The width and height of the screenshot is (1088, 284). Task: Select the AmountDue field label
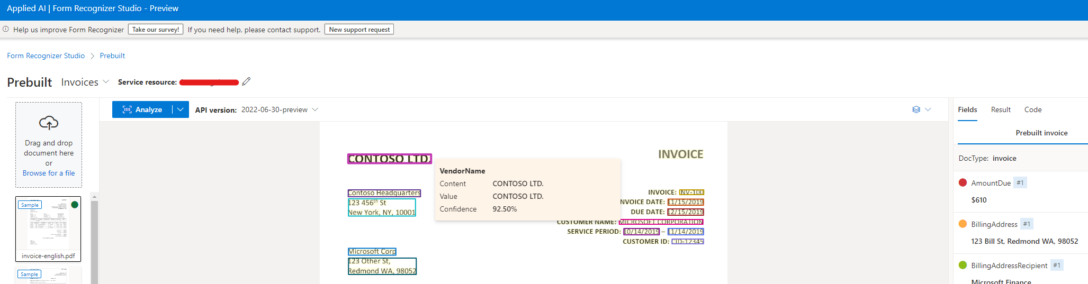tap(991, 183)
